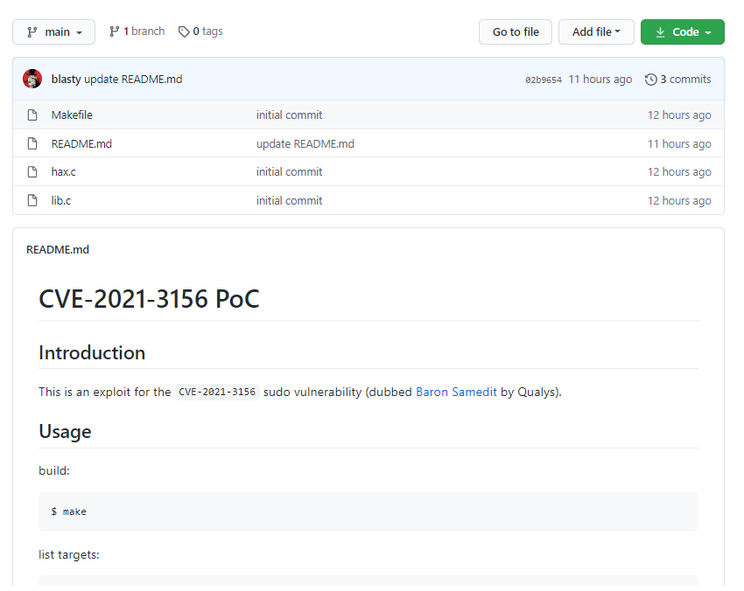Click blasty's avatar in the commit bar
This screenshot has height=591, width=744.
click(32, 79)
